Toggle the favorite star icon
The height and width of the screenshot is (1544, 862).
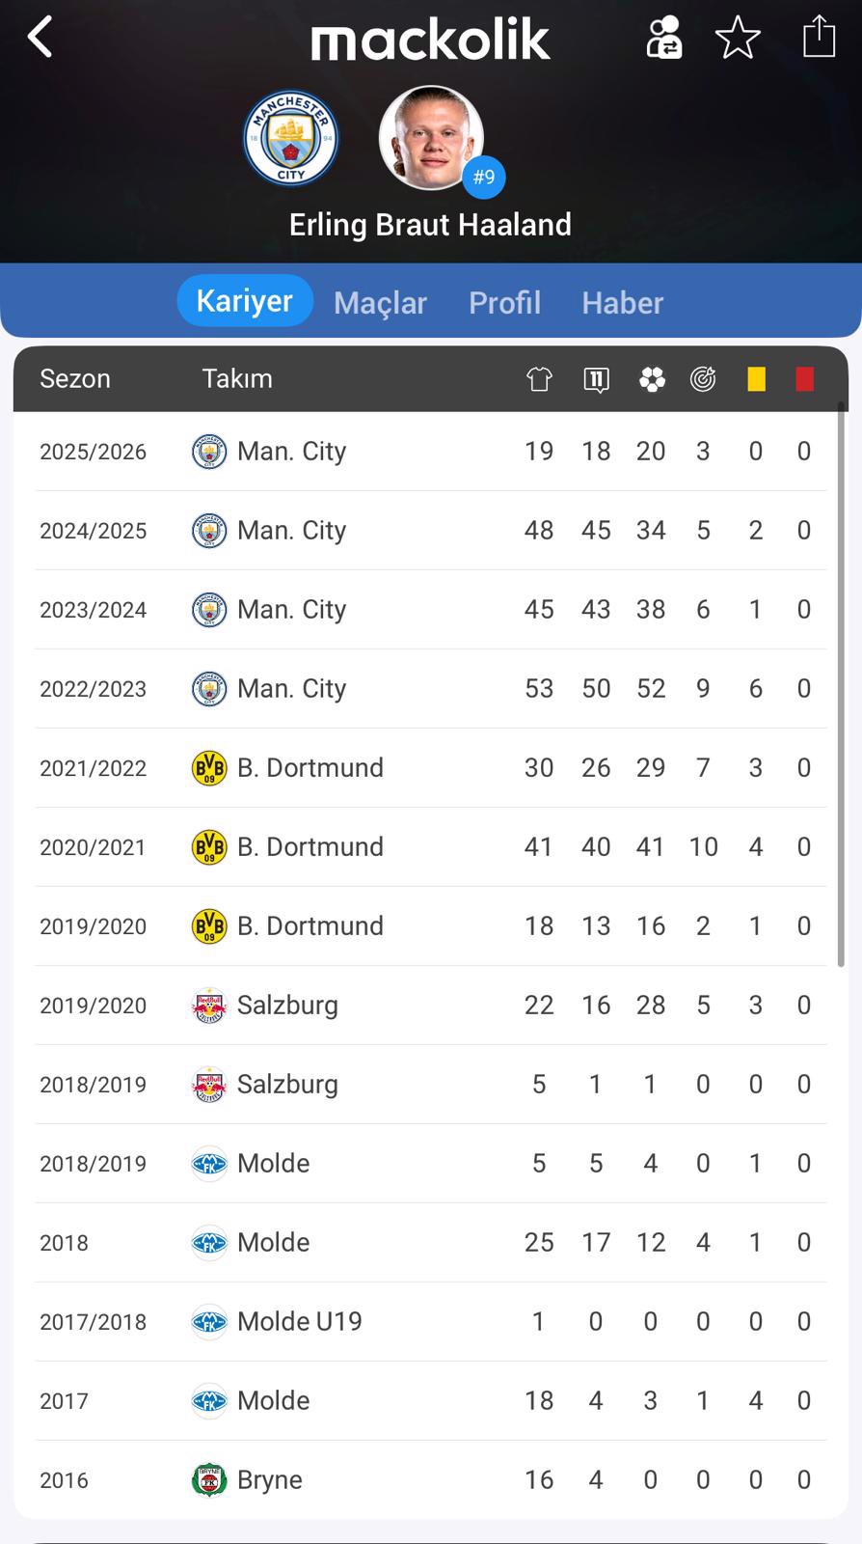(738, 39)
